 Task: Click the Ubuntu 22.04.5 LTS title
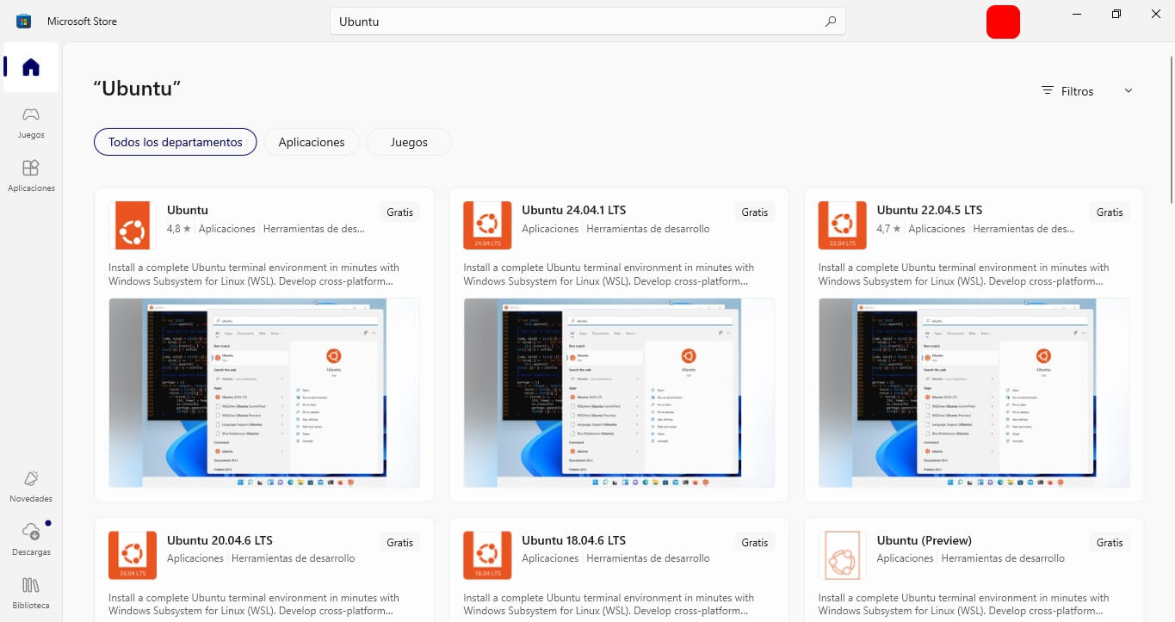pos(930,210)
